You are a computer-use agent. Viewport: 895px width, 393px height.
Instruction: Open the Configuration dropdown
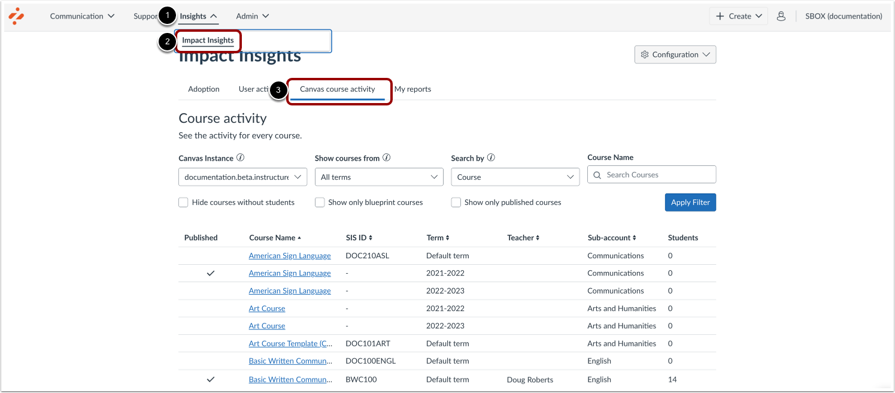[675, 55]
